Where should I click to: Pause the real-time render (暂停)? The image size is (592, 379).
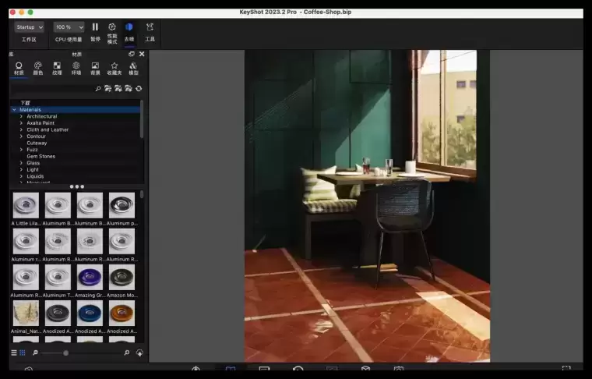(x=95, y=31)
